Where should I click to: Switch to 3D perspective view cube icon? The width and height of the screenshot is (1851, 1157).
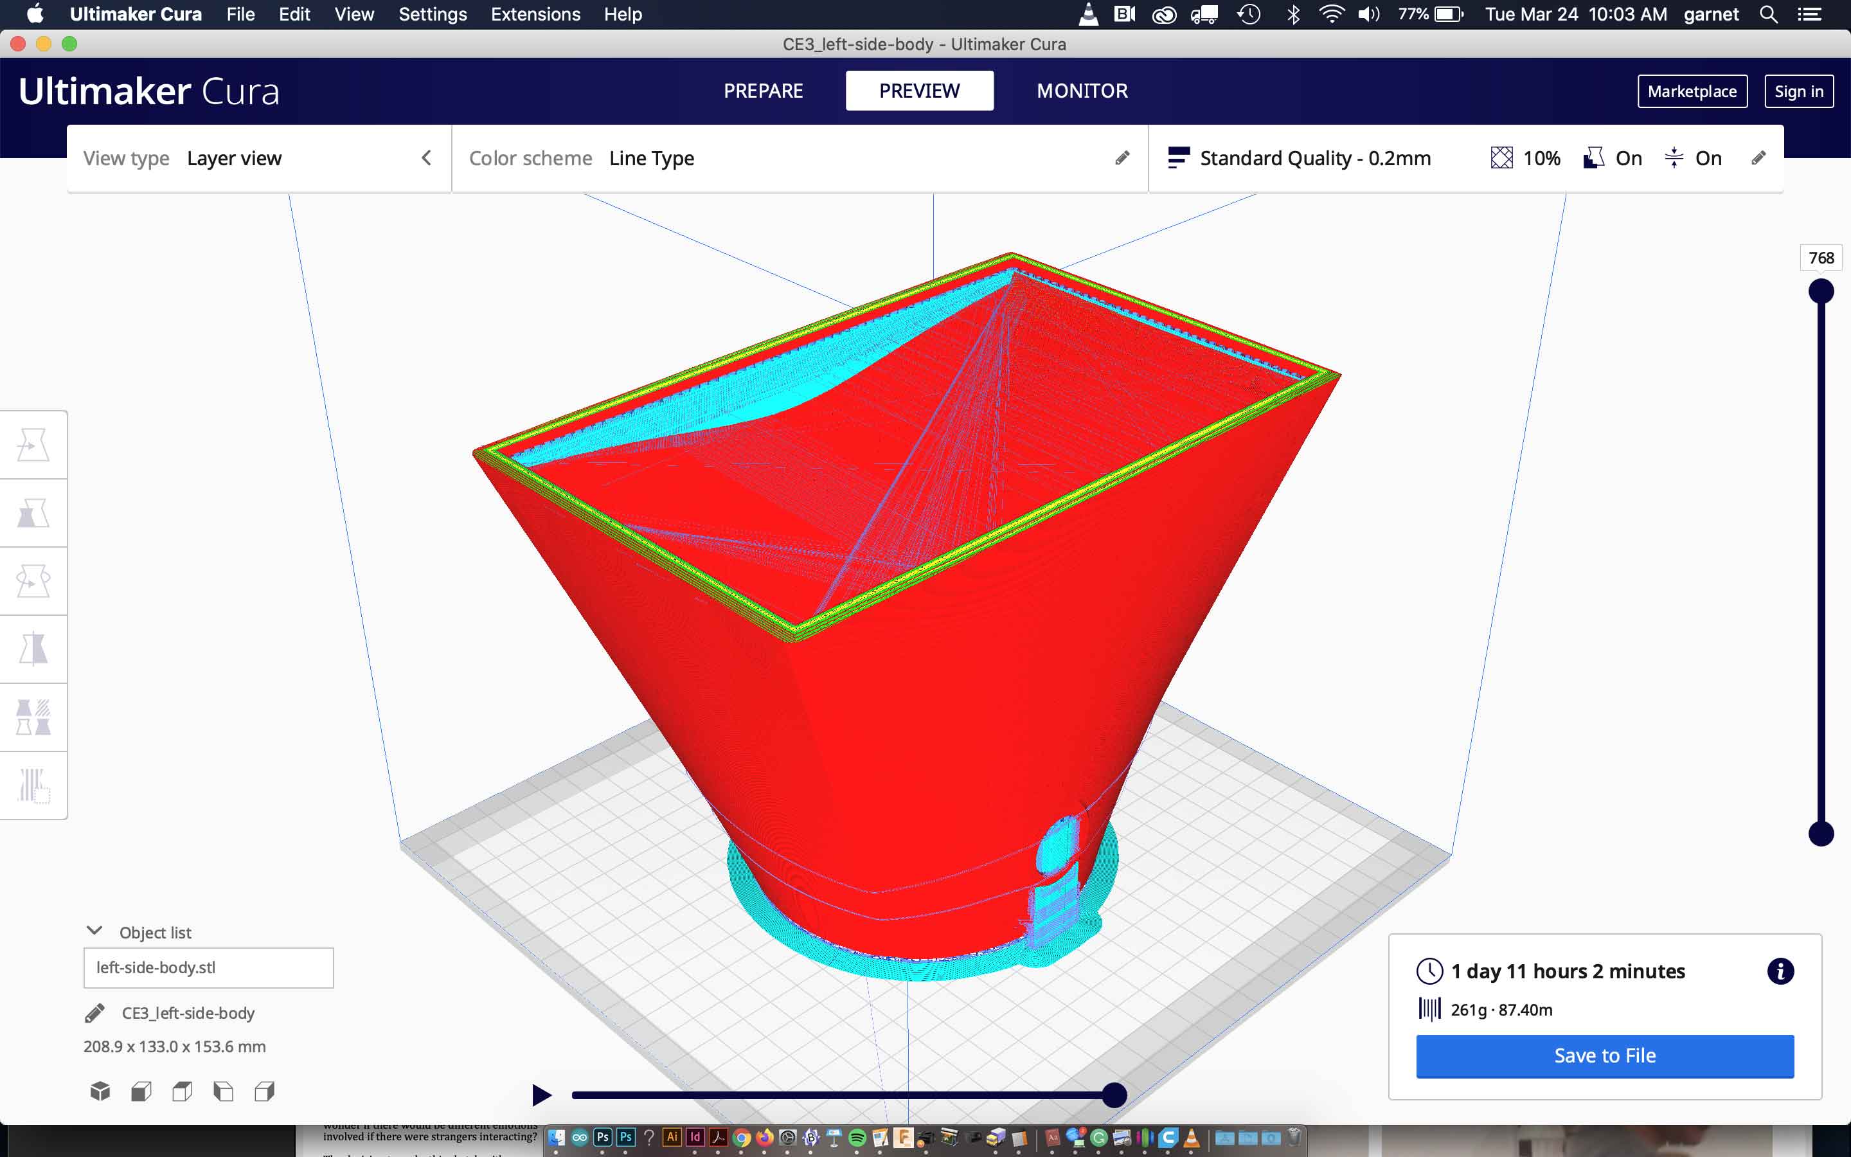(x=100, y=1091)
